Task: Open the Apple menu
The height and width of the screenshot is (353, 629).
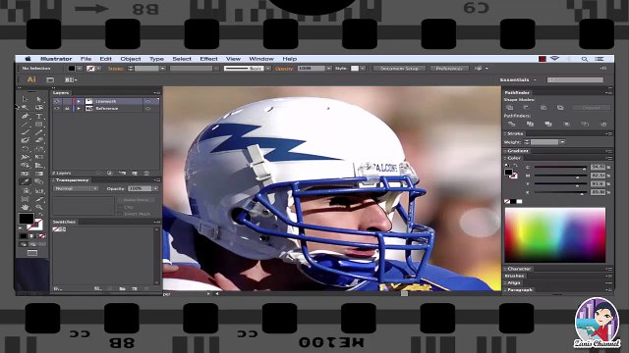Action: pos(28,59)
